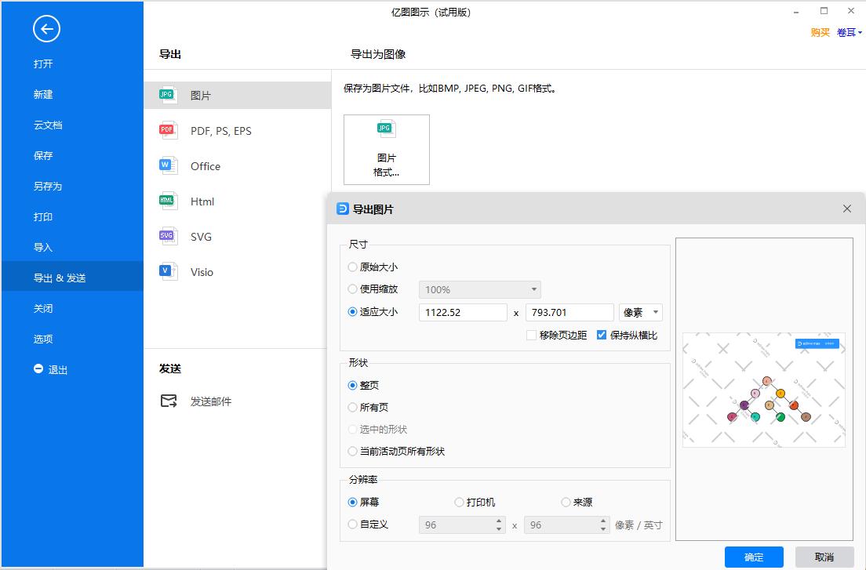Enable the 移除页边距 checkbox
Viewport: 866px width, 570px height.
click(x=531, y=335)
